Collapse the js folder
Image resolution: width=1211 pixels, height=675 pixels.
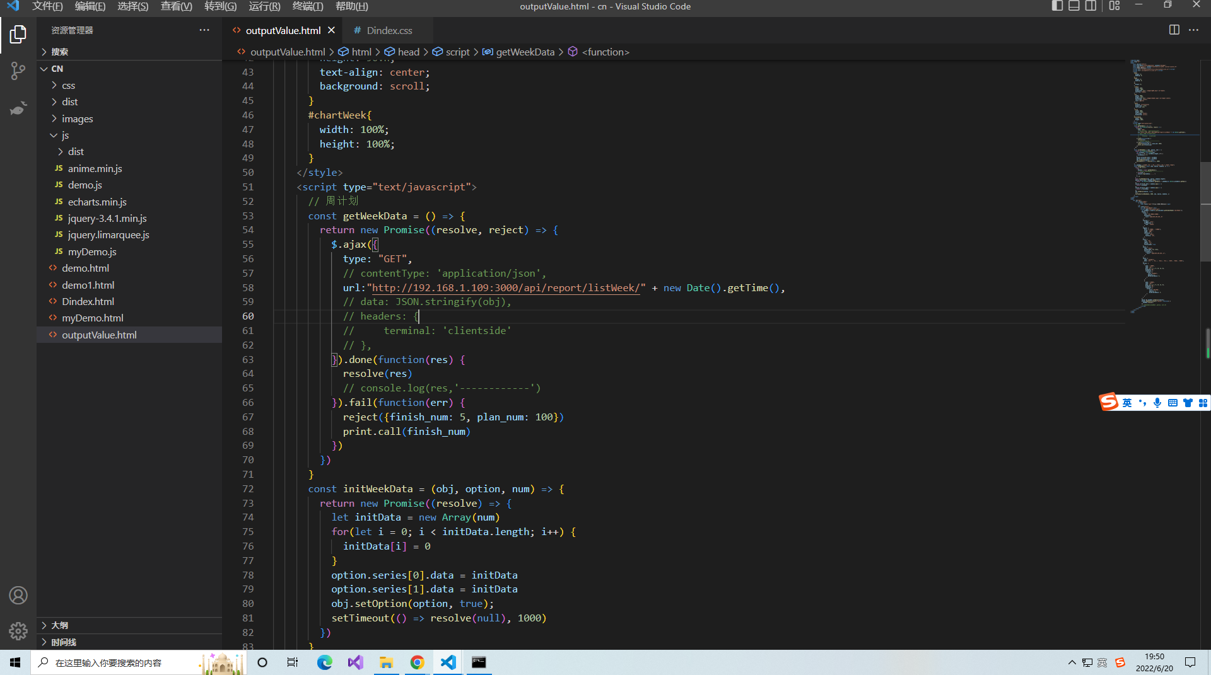coord(129,135)
